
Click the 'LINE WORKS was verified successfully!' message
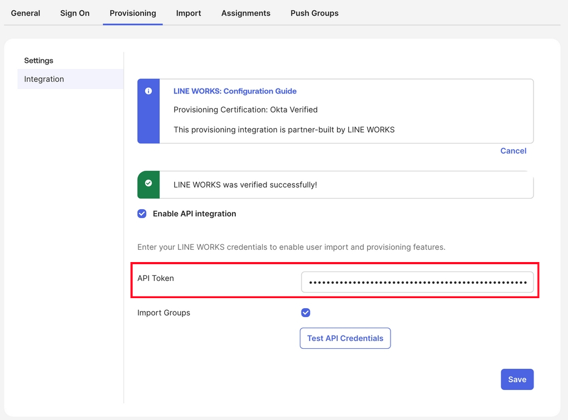click(x=245, y=185)
